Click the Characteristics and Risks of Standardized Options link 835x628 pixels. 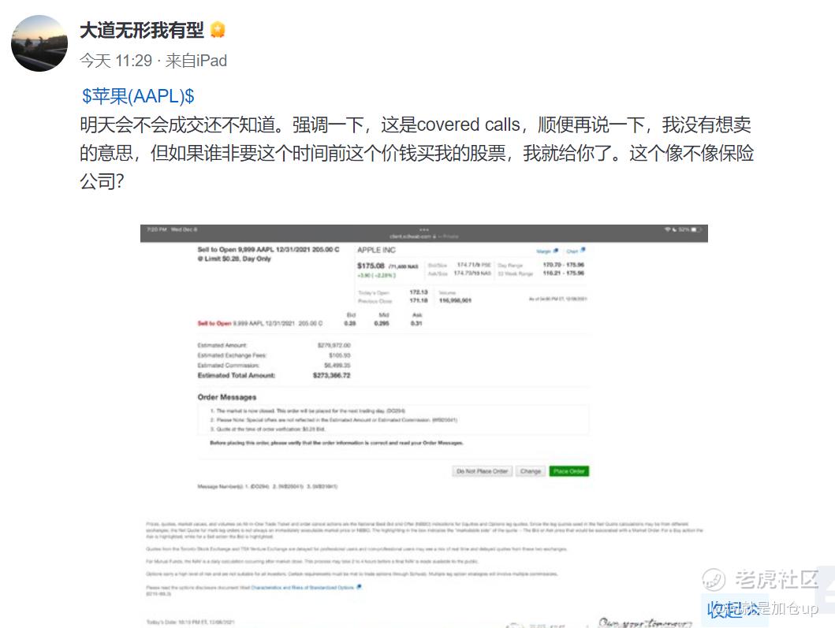tap(303, 587)
